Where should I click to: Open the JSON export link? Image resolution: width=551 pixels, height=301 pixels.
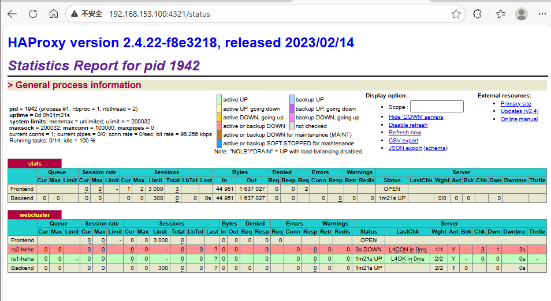click(x=405, y=148)
